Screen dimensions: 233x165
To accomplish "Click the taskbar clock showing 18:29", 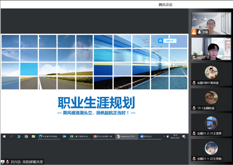I will pos(175,136).
